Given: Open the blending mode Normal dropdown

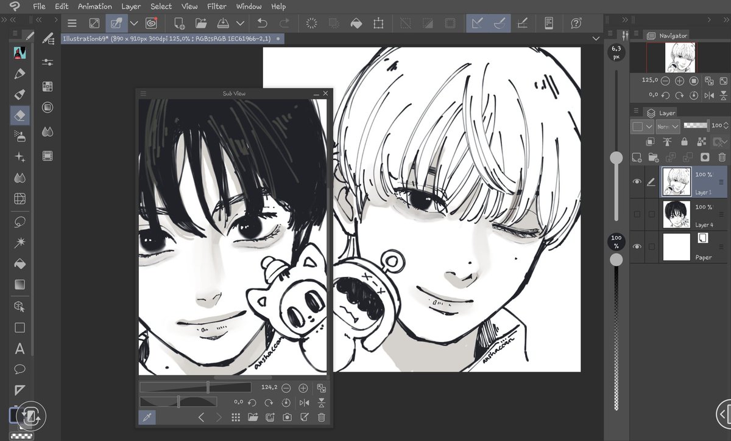Looking at the screenshot, I should [666, 126].
